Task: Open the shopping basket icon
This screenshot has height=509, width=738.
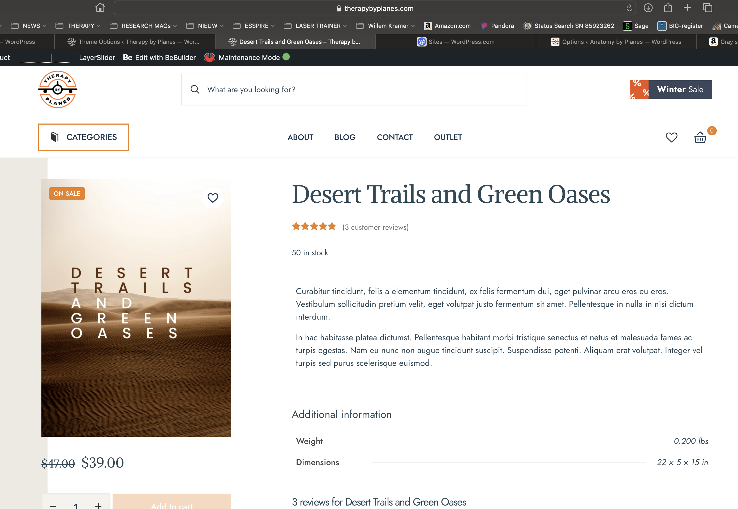Action: [x=700, y=137]
